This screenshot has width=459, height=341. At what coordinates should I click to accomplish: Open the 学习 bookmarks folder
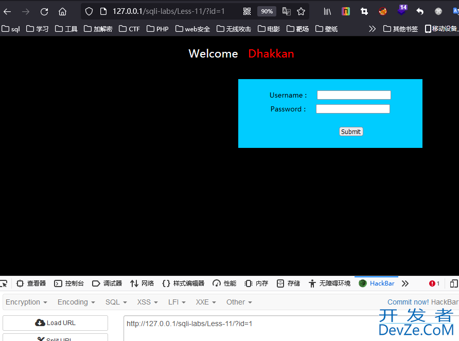point(37,29)
